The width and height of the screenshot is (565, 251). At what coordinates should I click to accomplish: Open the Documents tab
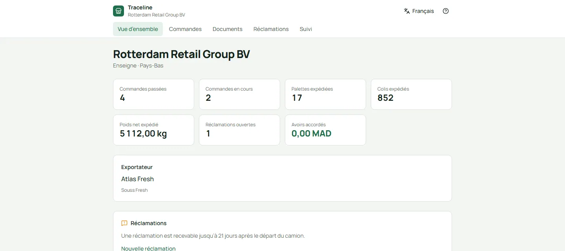pyautogui.click(x=228, y=29)
